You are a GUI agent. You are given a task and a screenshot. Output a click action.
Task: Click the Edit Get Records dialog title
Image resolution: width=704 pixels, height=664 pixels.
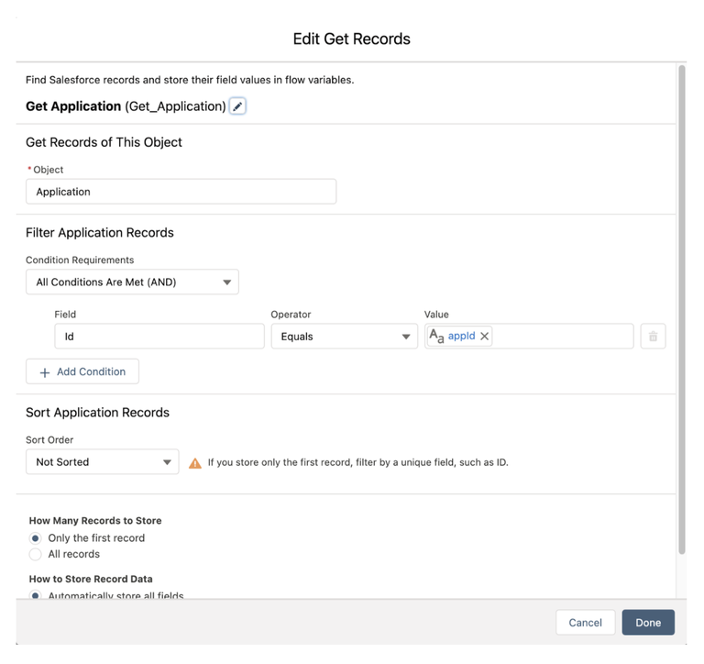pyautogui.click(x=351, y=39)
